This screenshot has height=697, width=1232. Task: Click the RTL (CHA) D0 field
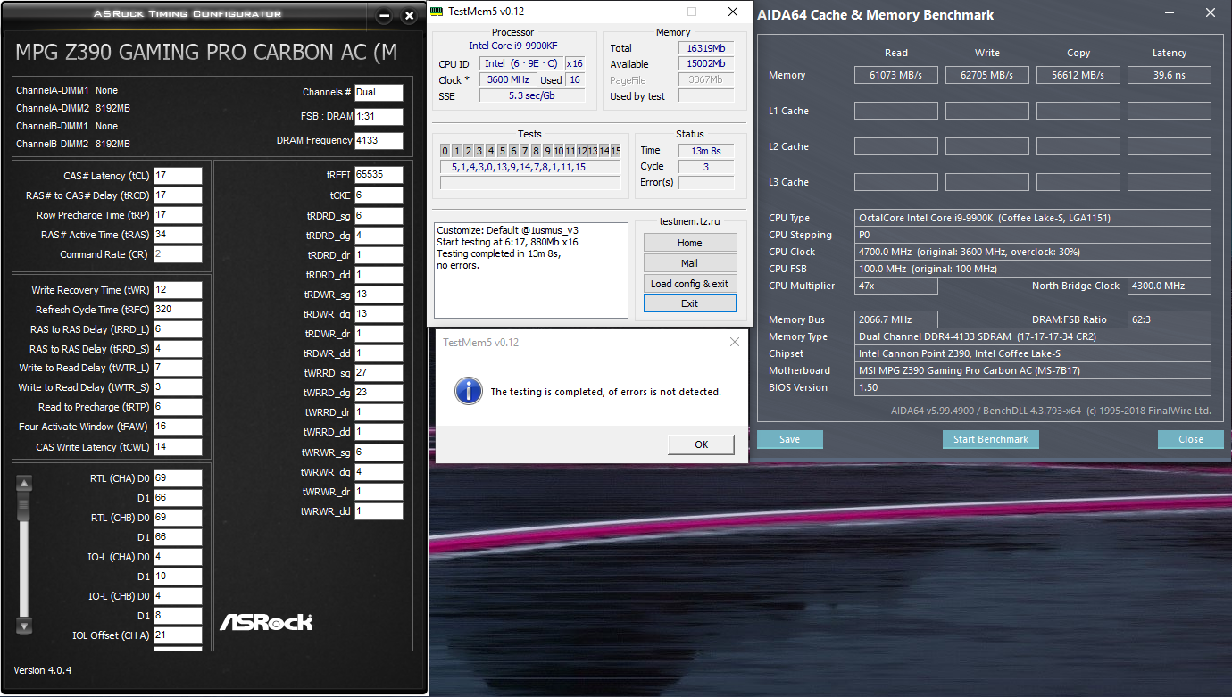(x=178, y=478)
